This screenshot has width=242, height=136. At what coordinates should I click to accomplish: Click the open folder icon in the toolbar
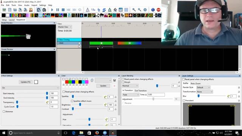pyautogui.click(x=15, y=10)
